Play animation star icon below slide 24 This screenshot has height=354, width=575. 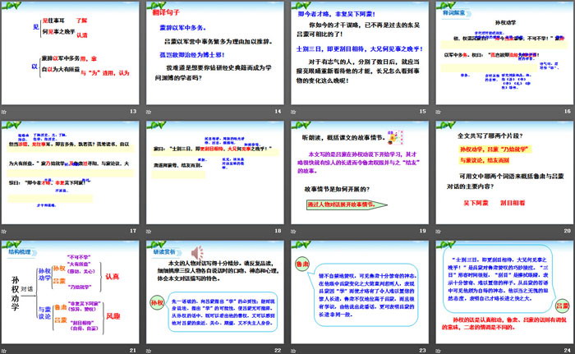[x=438, y=351]
